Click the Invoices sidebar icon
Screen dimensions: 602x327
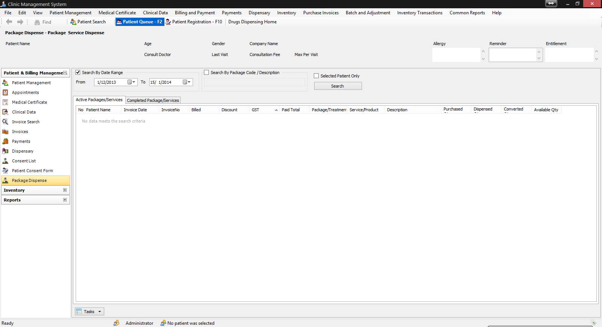coord(5,132)
